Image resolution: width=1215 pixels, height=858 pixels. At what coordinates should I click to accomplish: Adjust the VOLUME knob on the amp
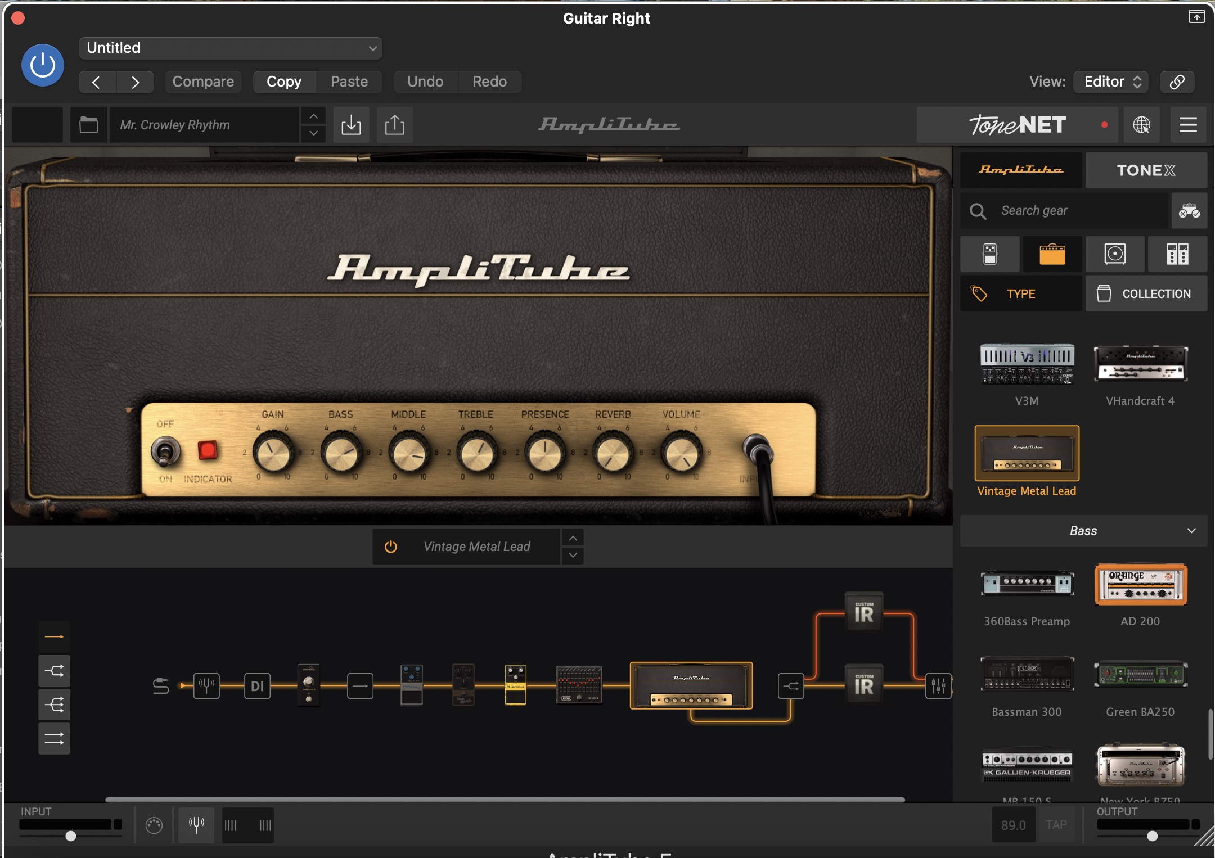pos(681,453)
